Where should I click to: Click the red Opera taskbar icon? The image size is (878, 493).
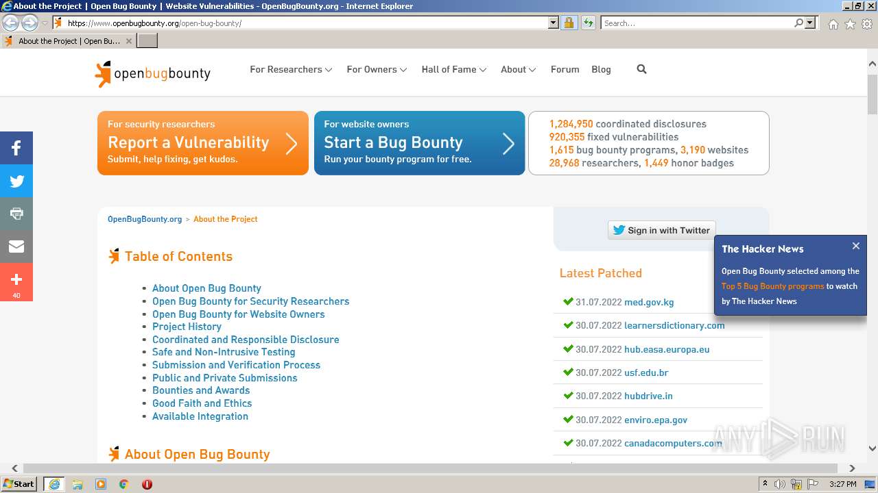[x=147, y=484]
